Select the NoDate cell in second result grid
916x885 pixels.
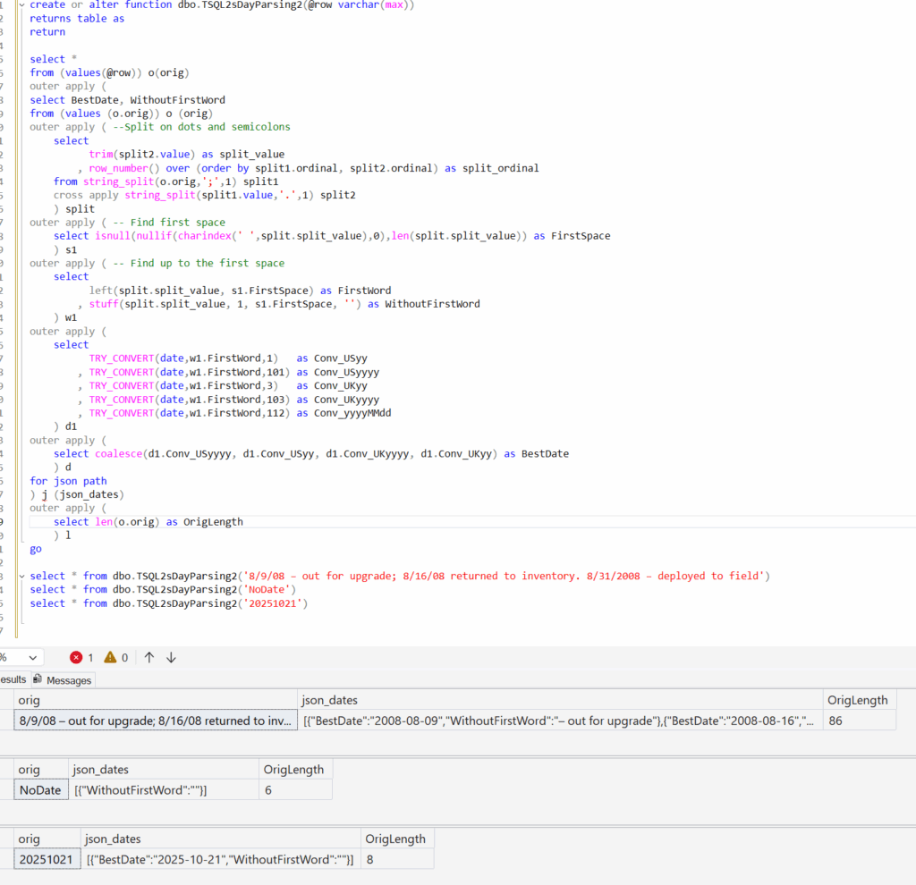point(41,790)
